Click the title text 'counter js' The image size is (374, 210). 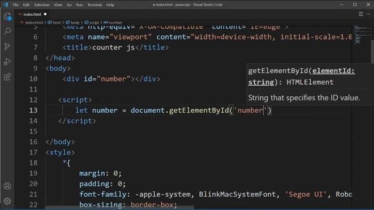tap(113, 48)
